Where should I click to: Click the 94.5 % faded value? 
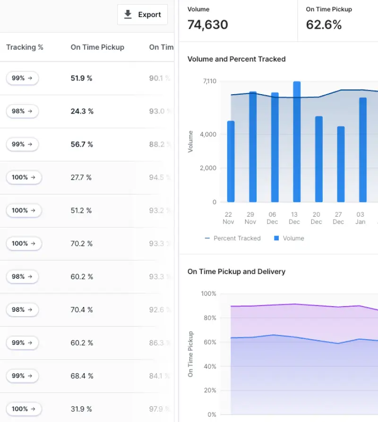point(160,177)
